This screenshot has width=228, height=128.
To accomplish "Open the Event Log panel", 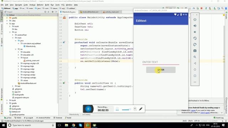I will [218, 118].
